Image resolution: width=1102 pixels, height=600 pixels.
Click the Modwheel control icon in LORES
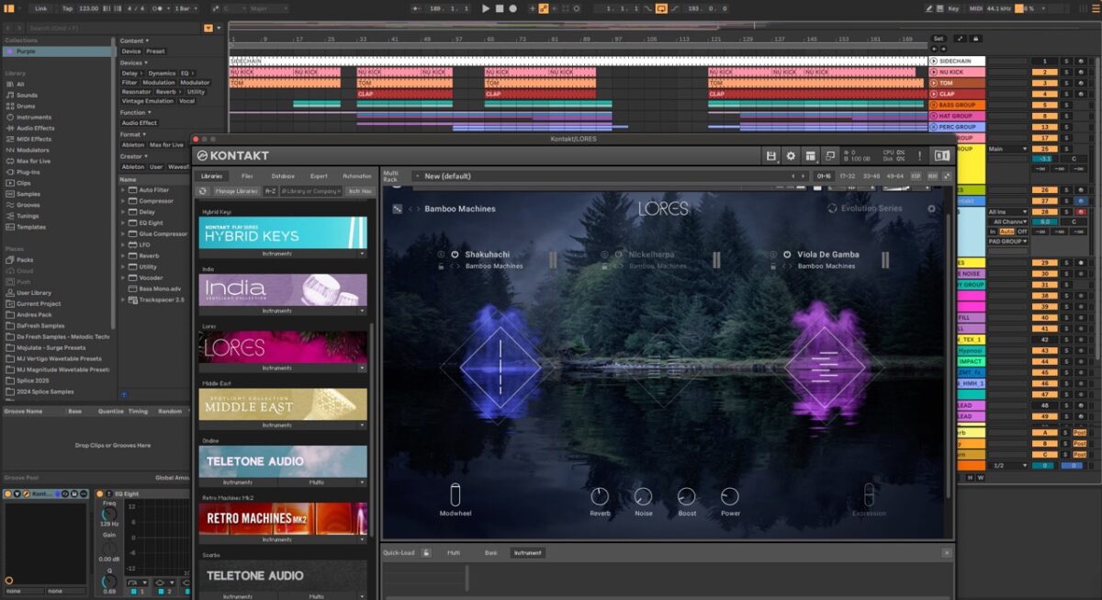(455, 493)
